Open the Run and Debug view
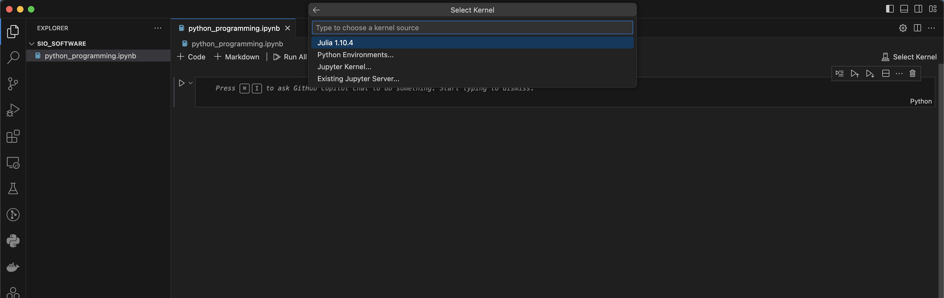Screen dimensions: 944x298 pos(13,110)
